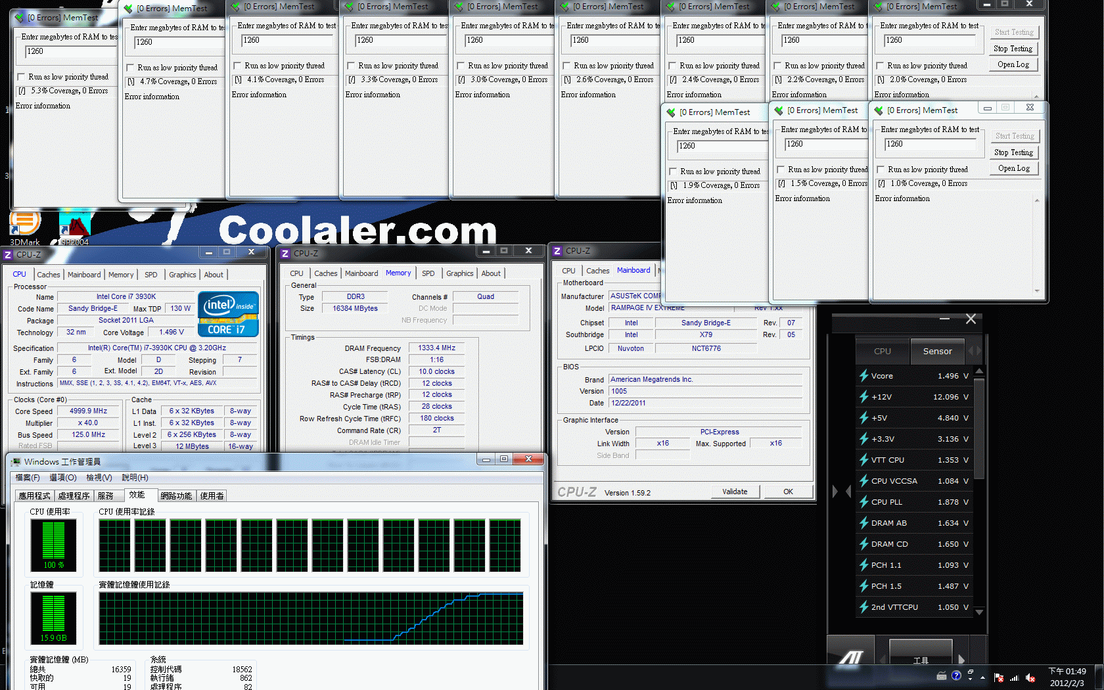The image size is (1104, 690).
Task: Click Open Log in the 2.0% Coverage MemTest
Action: pyautogui.click(x=1013, y=65)
